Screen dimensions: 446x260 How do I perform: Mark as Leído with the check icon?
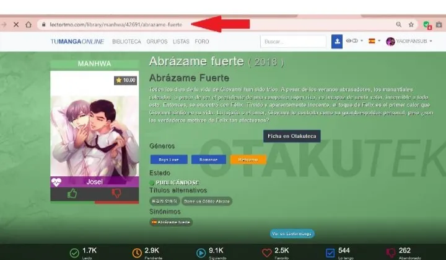[74, 253]
